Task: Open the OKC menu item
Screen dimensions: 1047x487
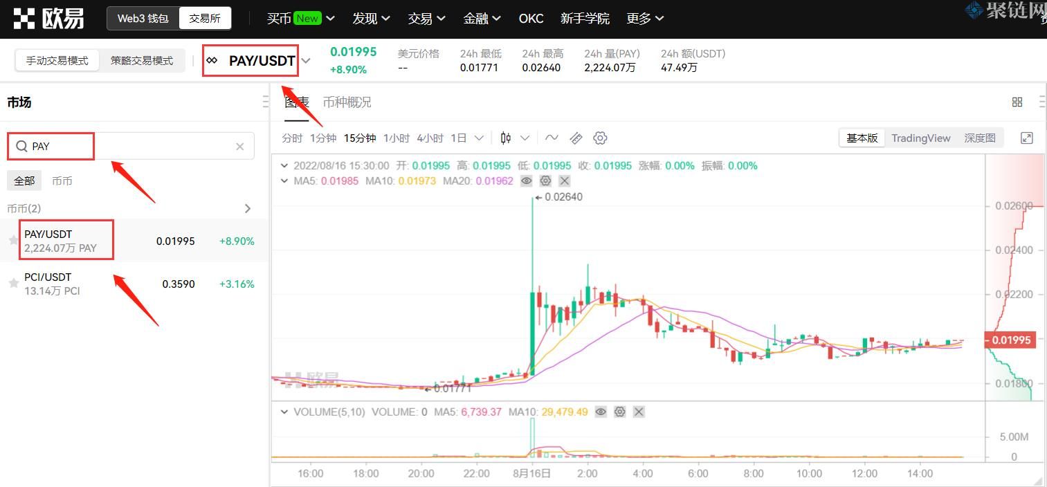Action: pos(531,19)
